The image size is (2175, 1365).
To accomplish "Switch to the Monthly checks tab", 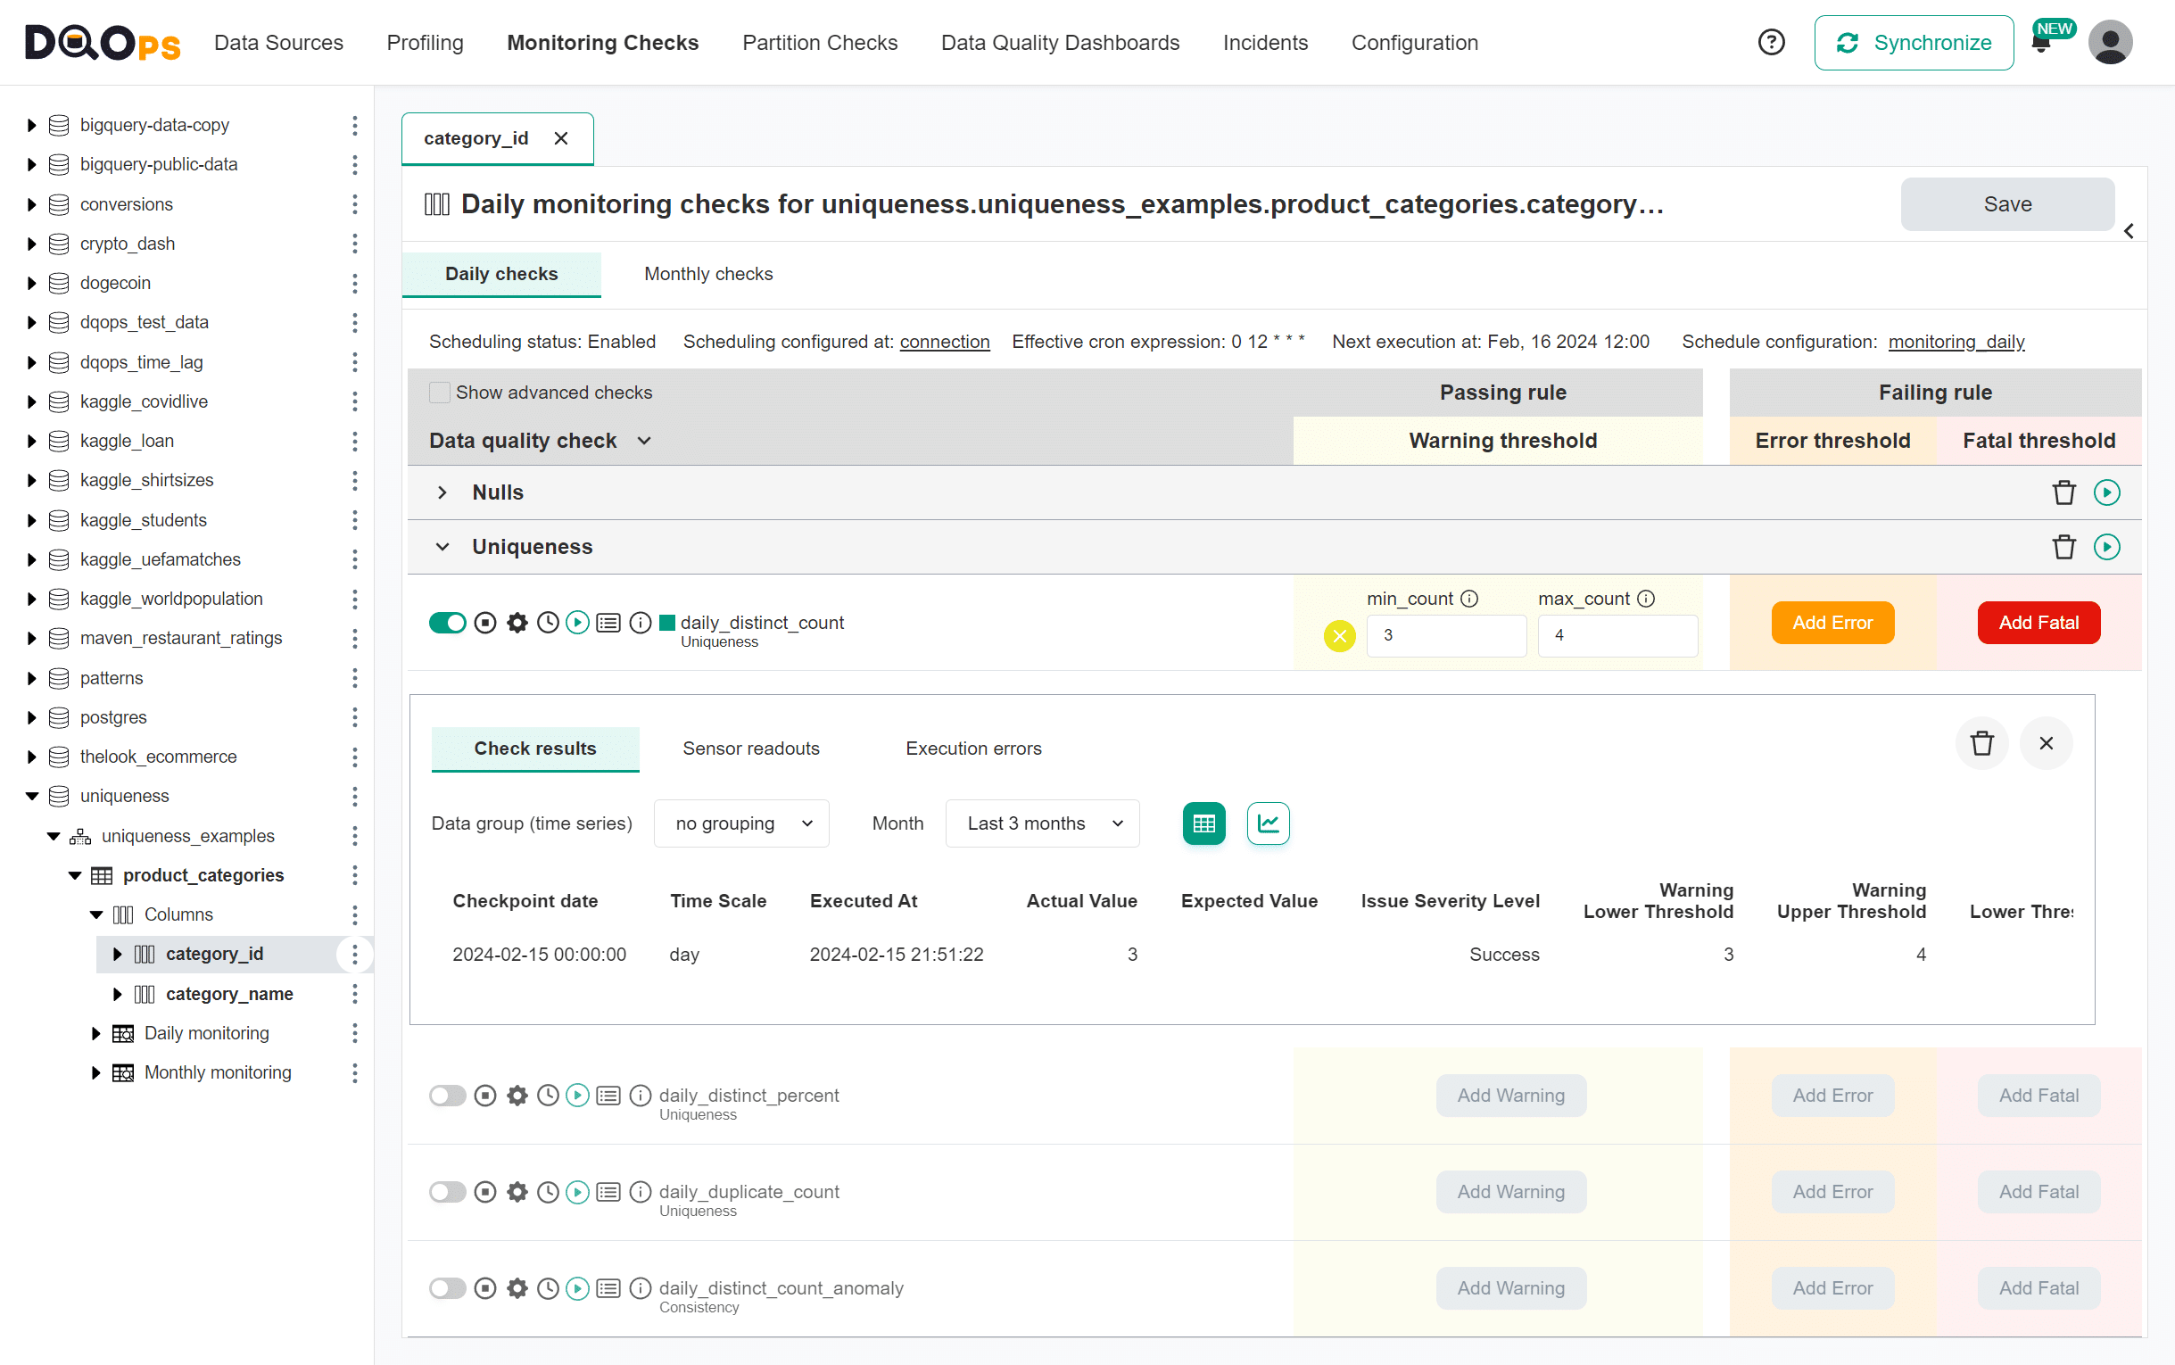I will (x=707, y=274).
